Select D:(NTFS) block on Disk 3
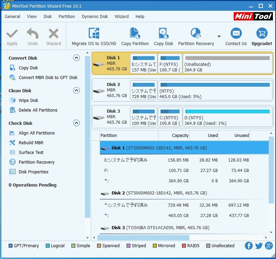276x259 pixels. pyautogui.click(x=227, y=117)
